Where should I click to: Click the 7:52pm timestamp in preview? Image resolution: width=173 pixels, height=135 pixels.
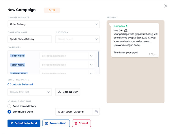[153, 54]
